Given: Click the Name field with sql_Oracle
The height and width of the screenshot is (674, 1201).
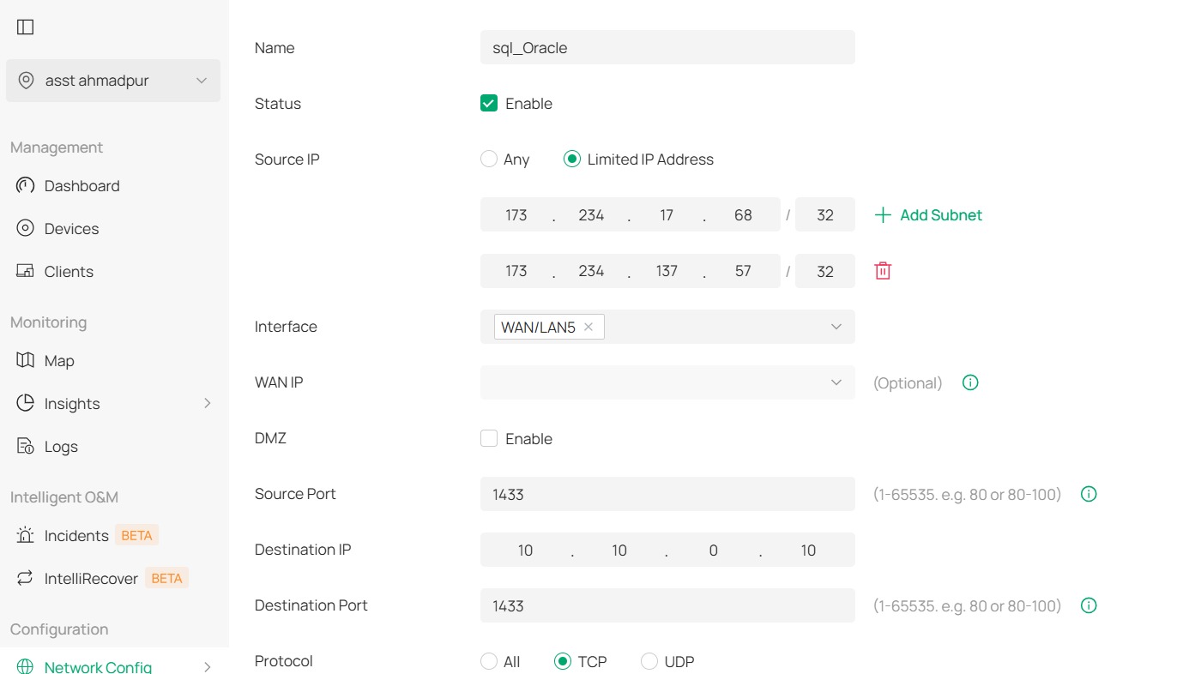Looking at the screenshot, I should tap(667, 48).
